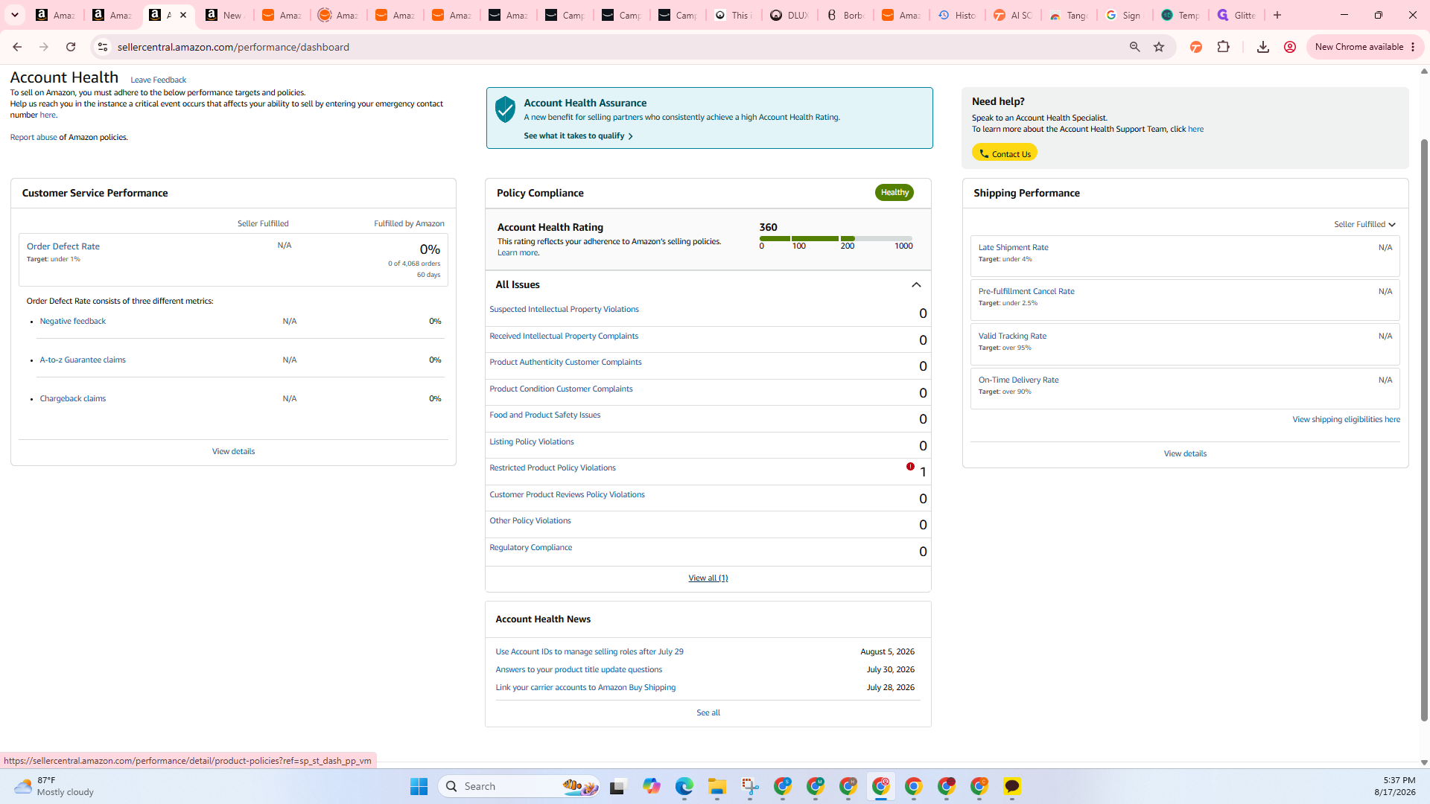The width and height of the screenshot is (1430, 804).
Task: Open the Extensions puzzle icon
Action: [x=1223, y=47]
